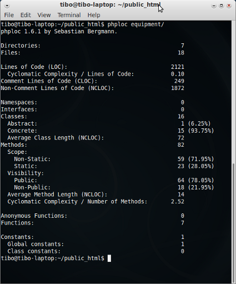Screen dimensions: 236x284
Task: Click the 'Lines of Code (LOC):' label
Action: click(34, 67)
